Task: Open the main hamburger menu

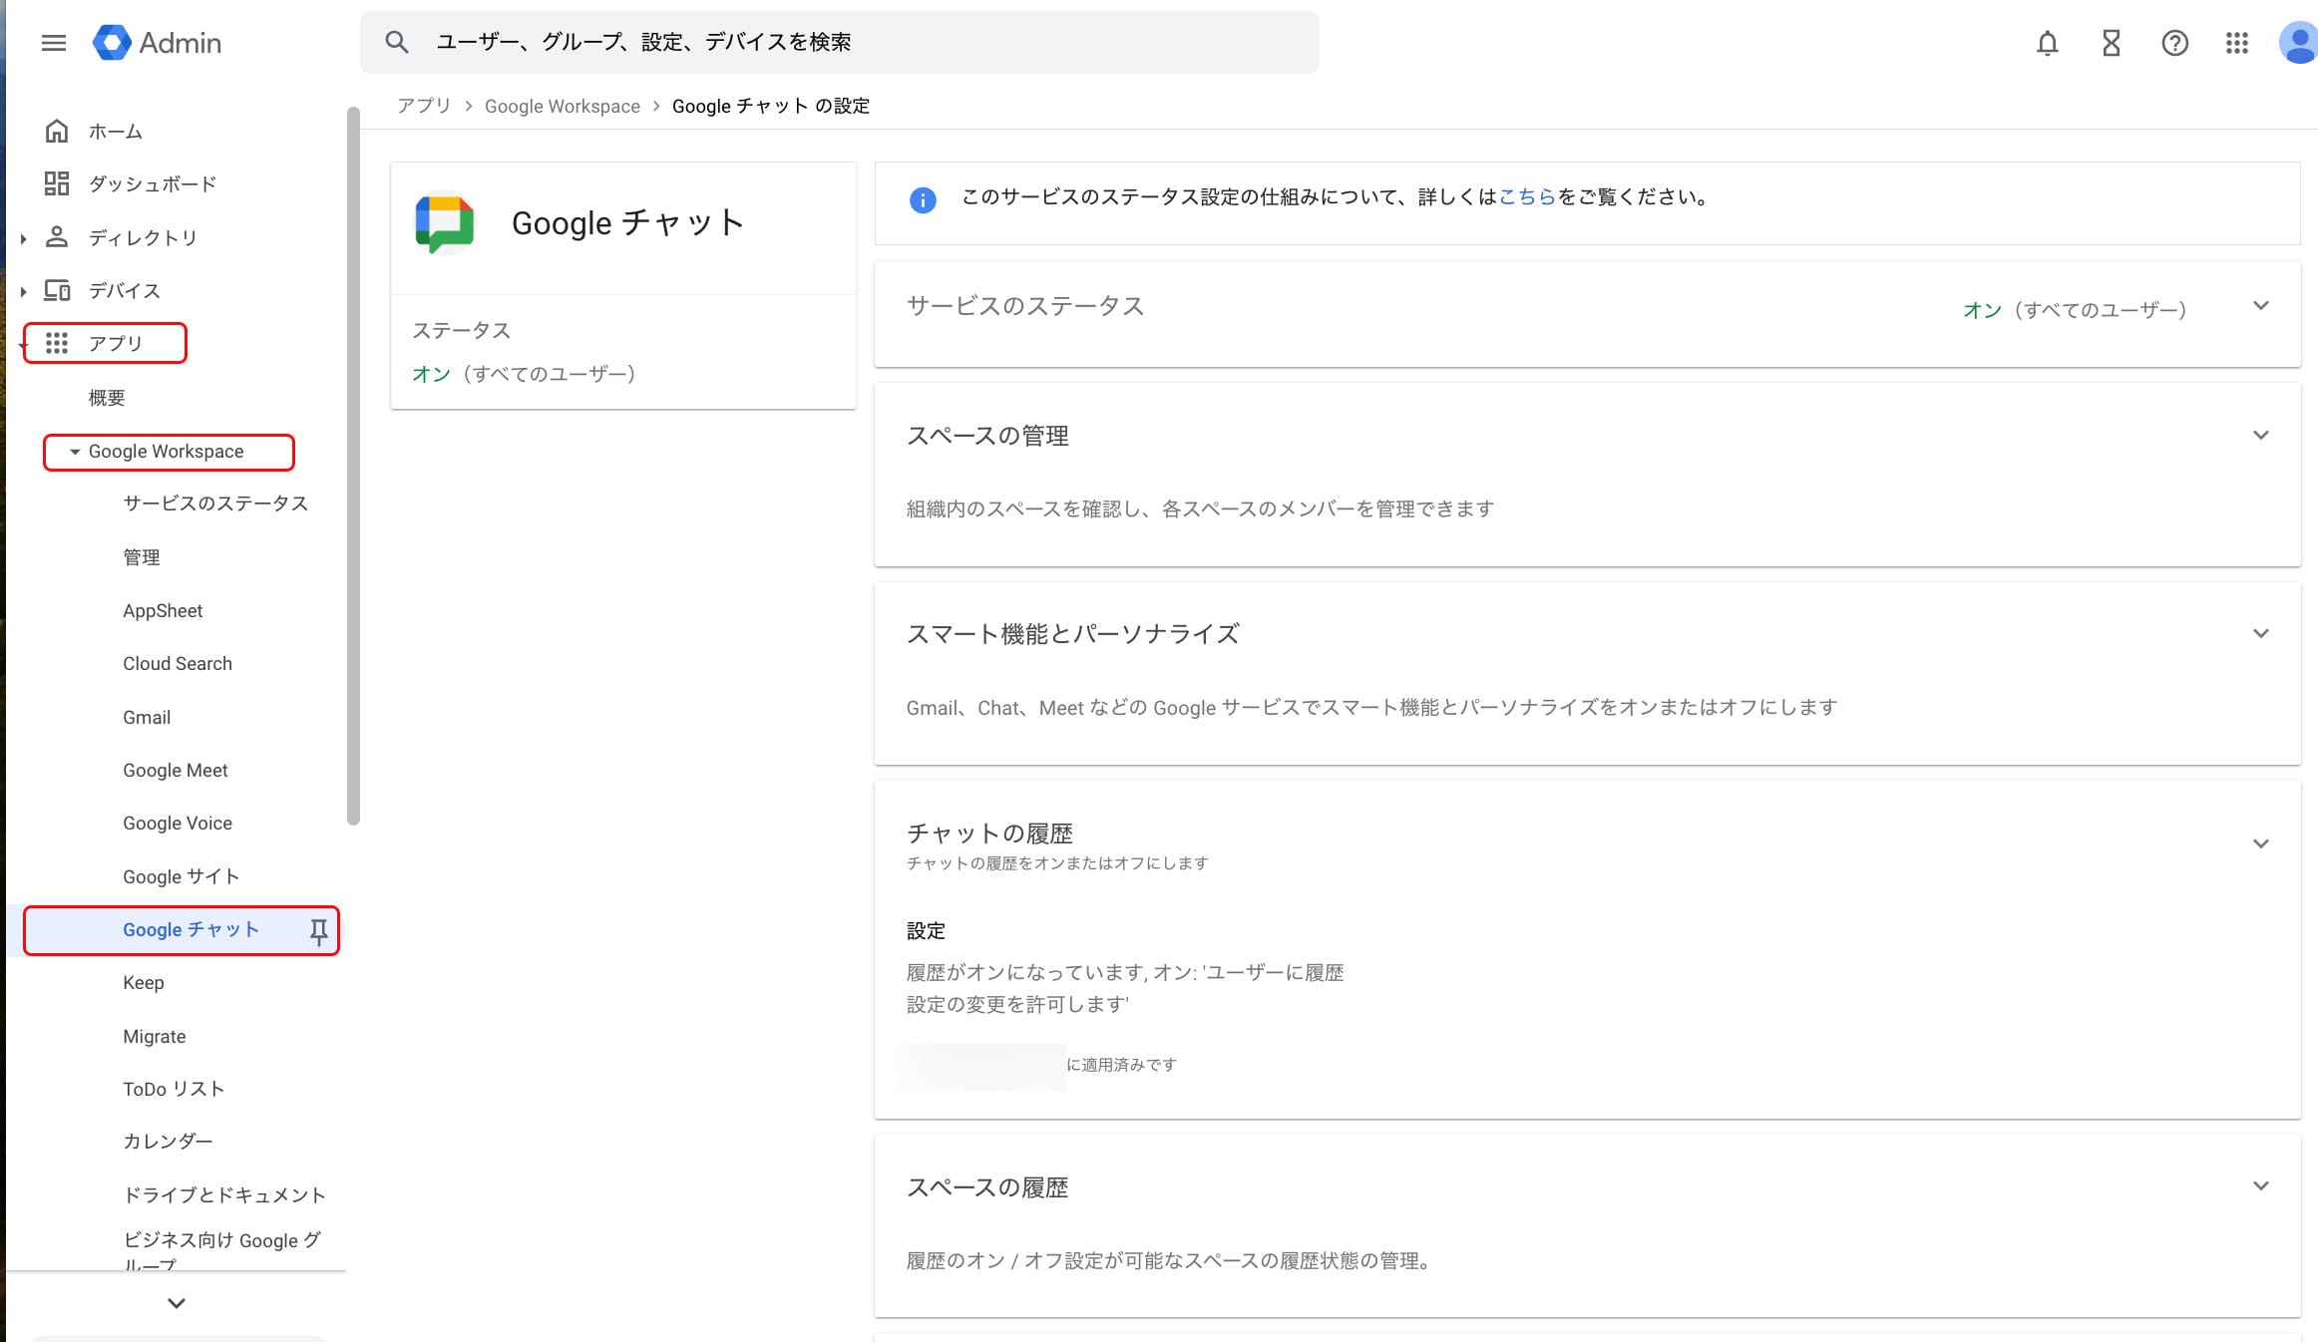Action: [54, 43]
